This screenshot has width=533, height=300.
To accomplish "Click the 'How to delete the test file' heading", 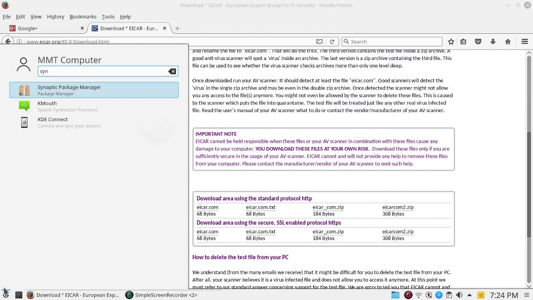I will point(240,257).
